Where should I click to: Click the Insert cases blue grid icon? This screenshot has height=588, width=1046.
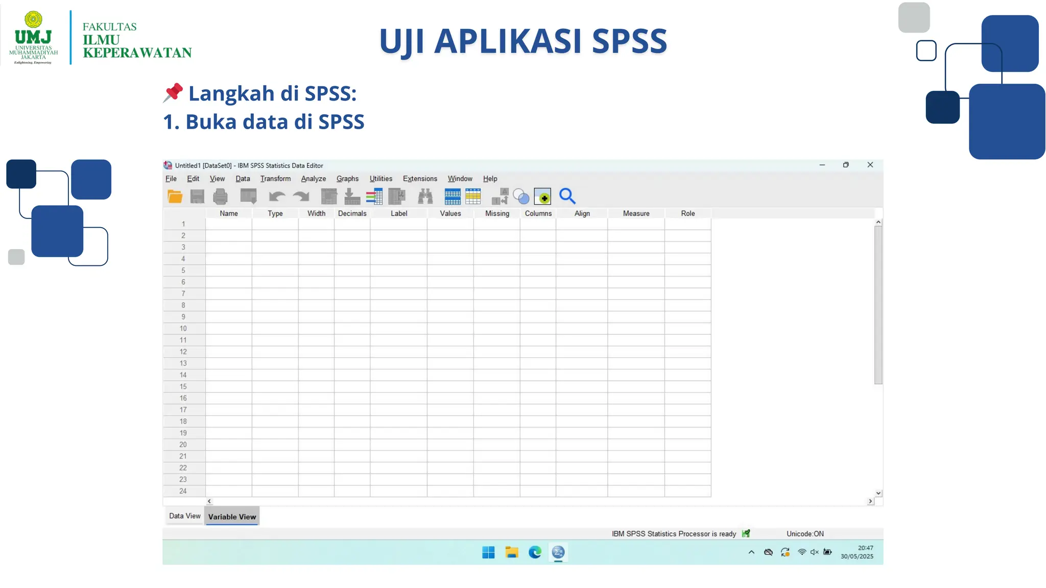tap(453, 197)
